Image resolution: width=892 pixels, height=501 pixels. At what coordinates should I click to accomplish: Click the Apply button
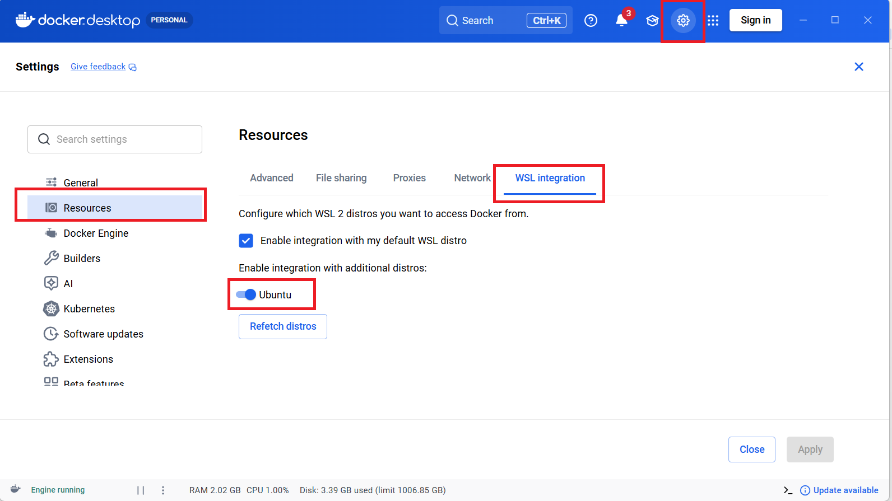coord(810,450)
